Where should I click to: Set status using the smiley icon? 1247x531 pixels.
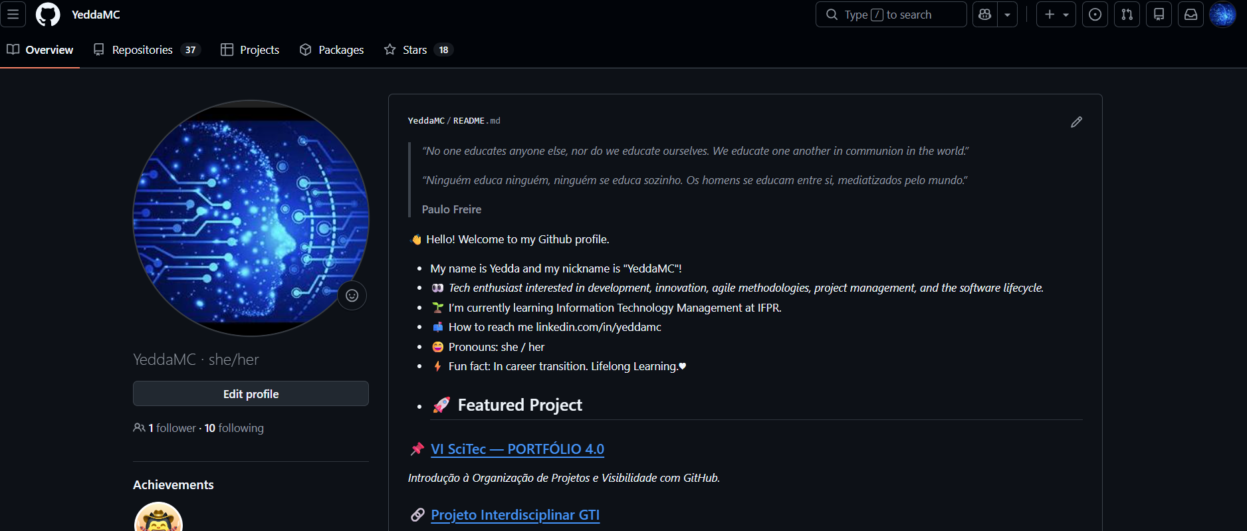tap(352, 296)
